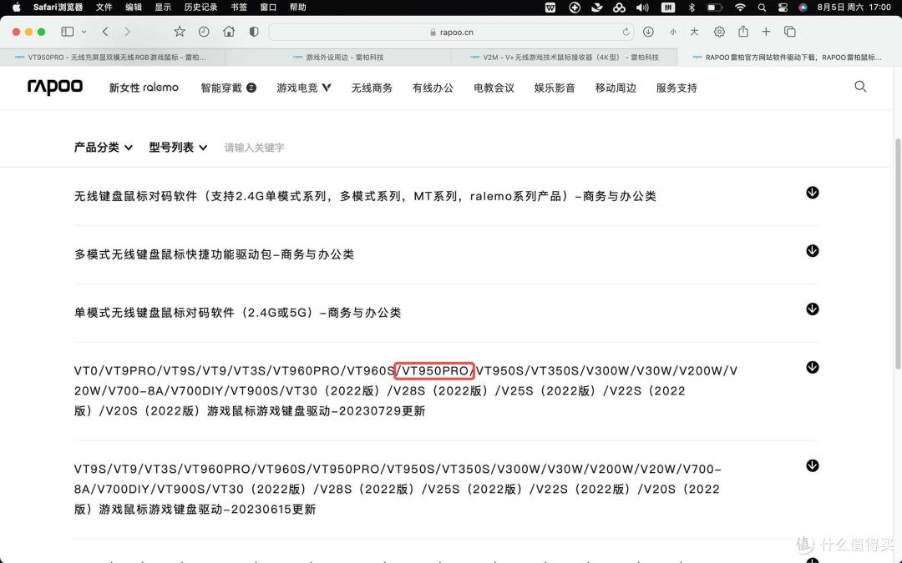Open the 窗口 menu
902x563 pixels.
click(268, 8)
